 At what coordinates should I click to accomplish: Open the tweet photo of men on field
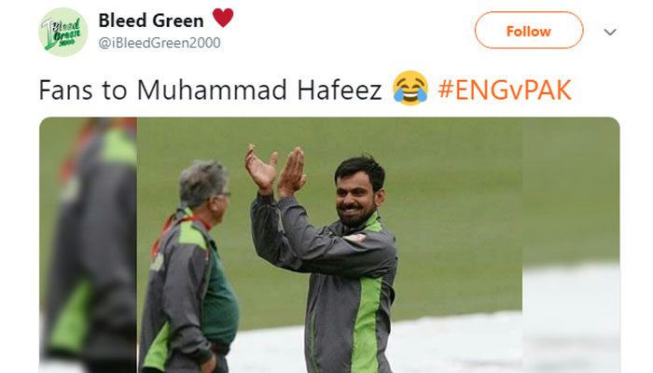click(x=329, y=244)
